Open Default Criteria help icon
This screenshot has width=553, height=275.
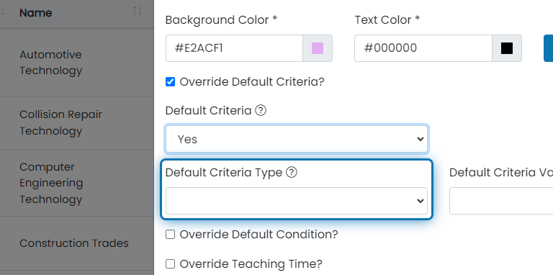260,111
